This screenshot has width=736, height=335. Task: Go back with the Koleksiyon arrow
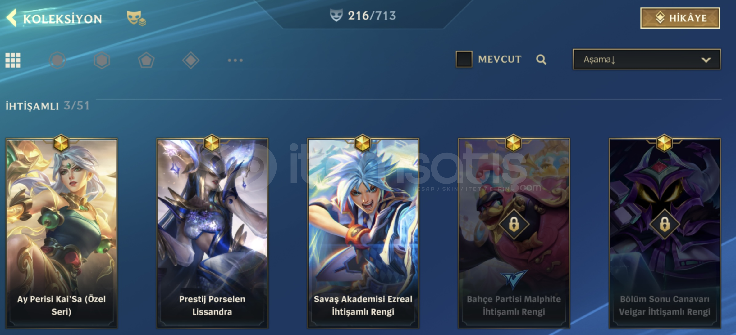pos(11,18)
